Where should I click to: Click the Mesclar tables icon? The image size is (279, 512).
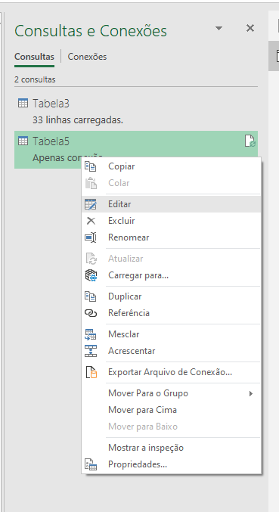(x=91, y=334)
